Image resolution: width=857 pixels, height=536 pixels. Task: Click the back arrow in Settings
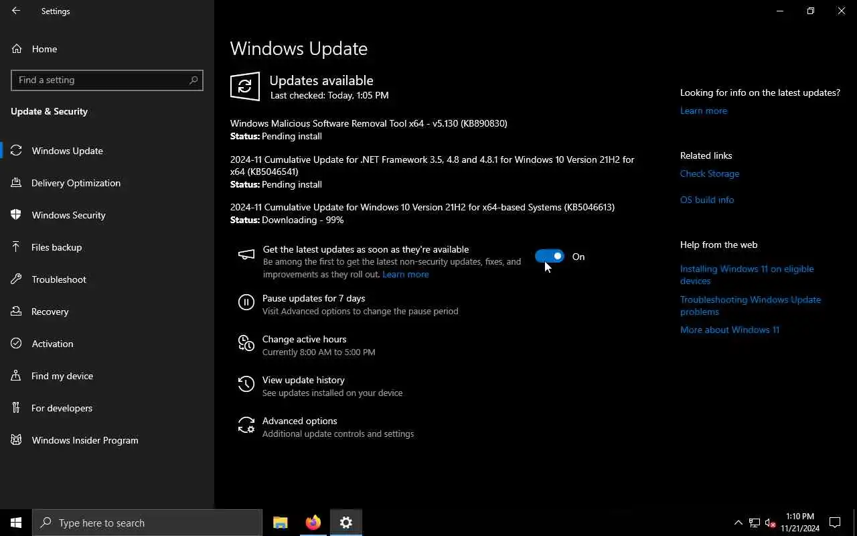click(x=16, y=11)
